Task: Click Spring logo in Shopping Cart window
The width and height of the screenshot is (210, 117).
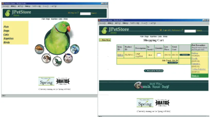Action: click(145, 103)
